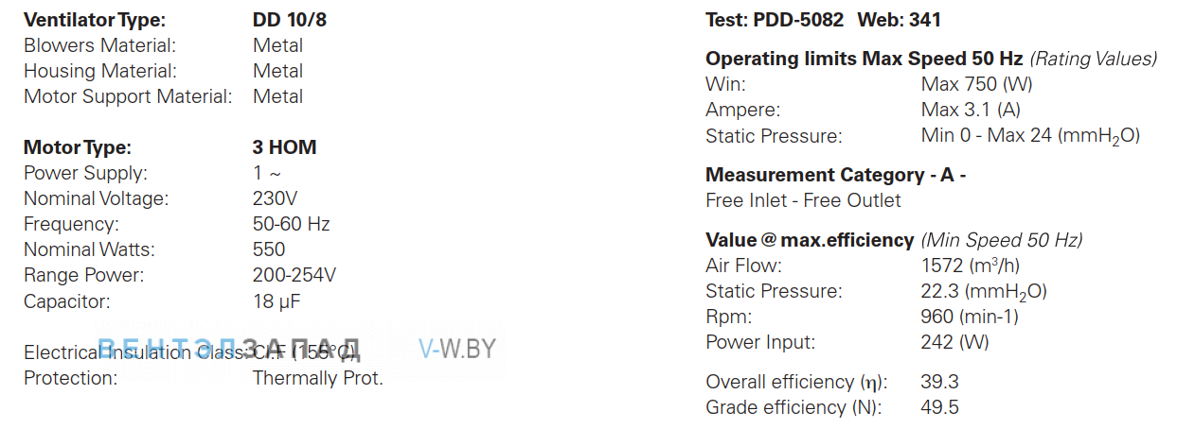Click the Thermally Prot. protection value
Viewport: 1177px width, 429px height.
click(x=317, y=378)
